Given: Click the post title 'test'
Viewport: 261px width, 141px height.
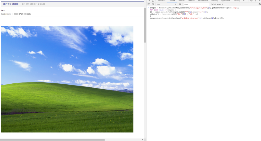Looking at the screenshot, I should [x=3, y=10].
